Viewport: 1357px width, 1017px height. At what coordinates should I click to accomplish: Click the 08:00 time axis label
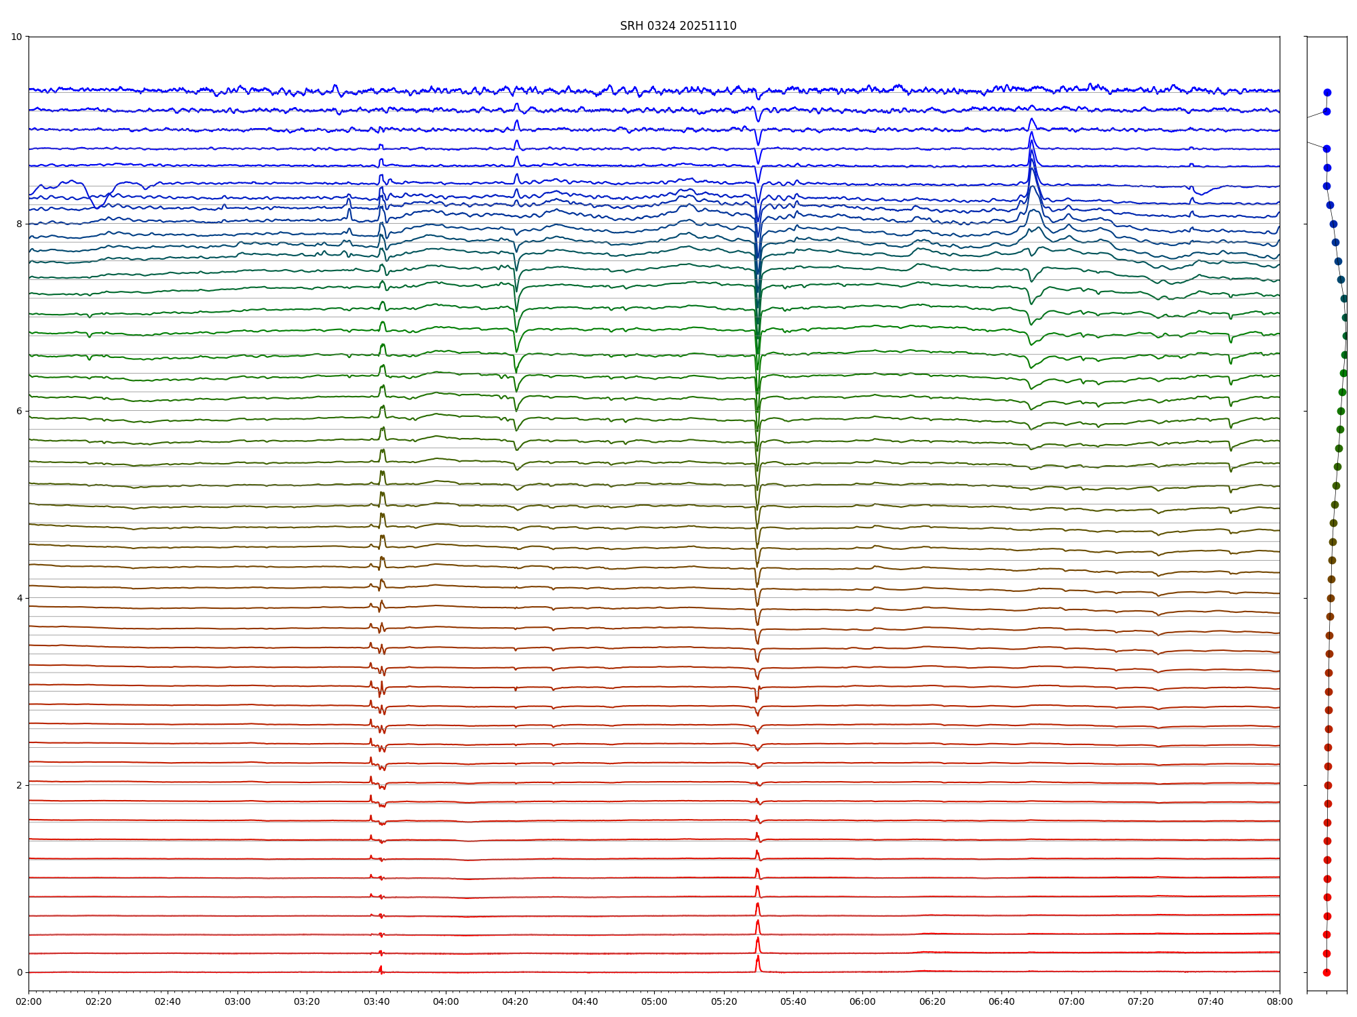1280,1001
